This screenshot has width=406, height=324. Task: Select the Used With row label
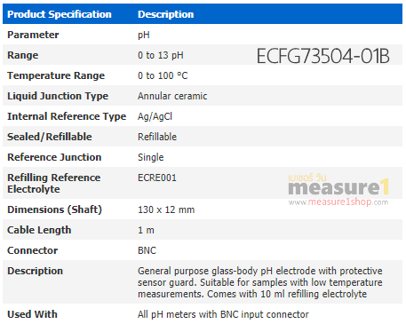(x=32, y=314)
